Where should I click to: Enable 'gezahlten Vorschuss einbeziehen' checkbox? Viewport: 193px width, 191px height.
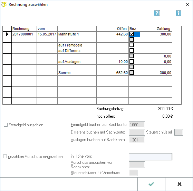(5, 157)
